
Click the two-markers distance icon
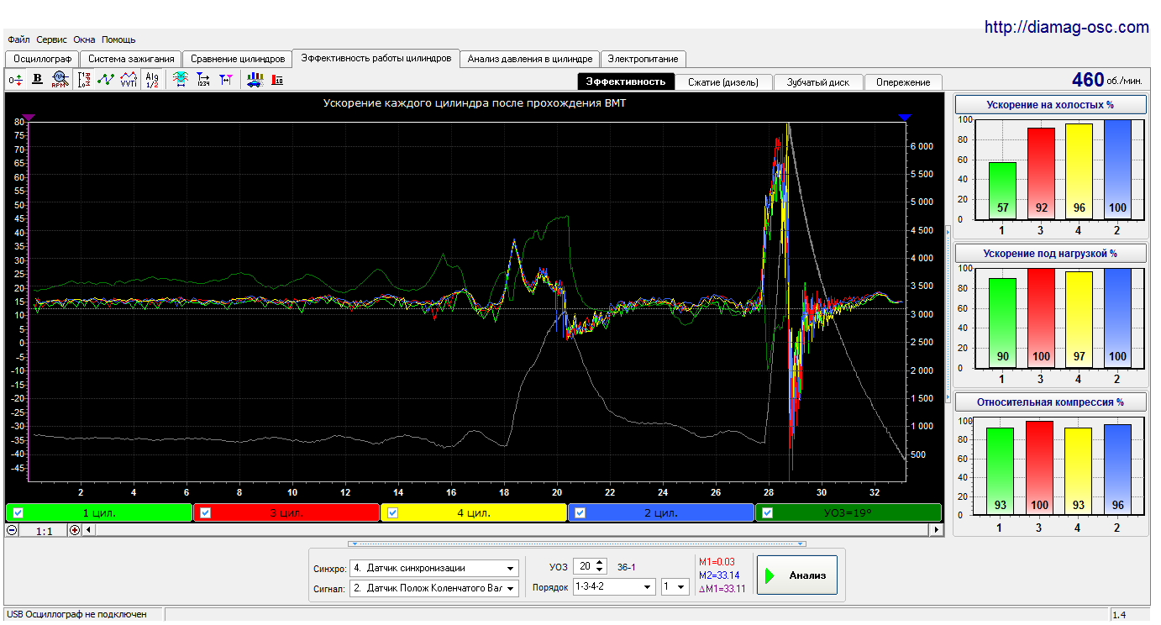(225, 80)
